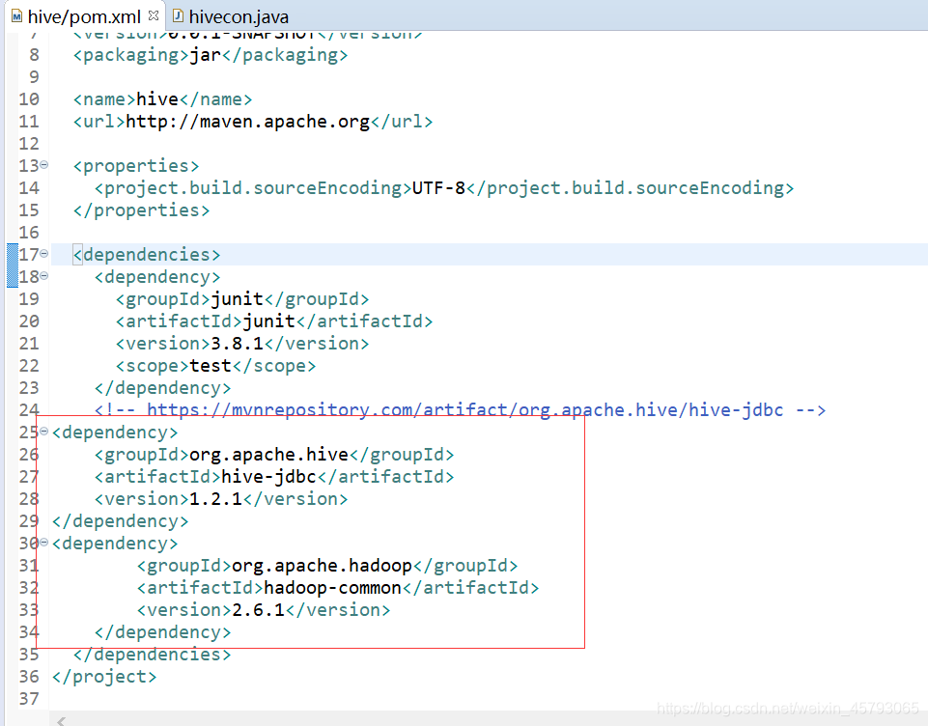Close the hive/pom.xml tab
The image size is (928, 726).
pyautogui.click(x=154, y=15)
